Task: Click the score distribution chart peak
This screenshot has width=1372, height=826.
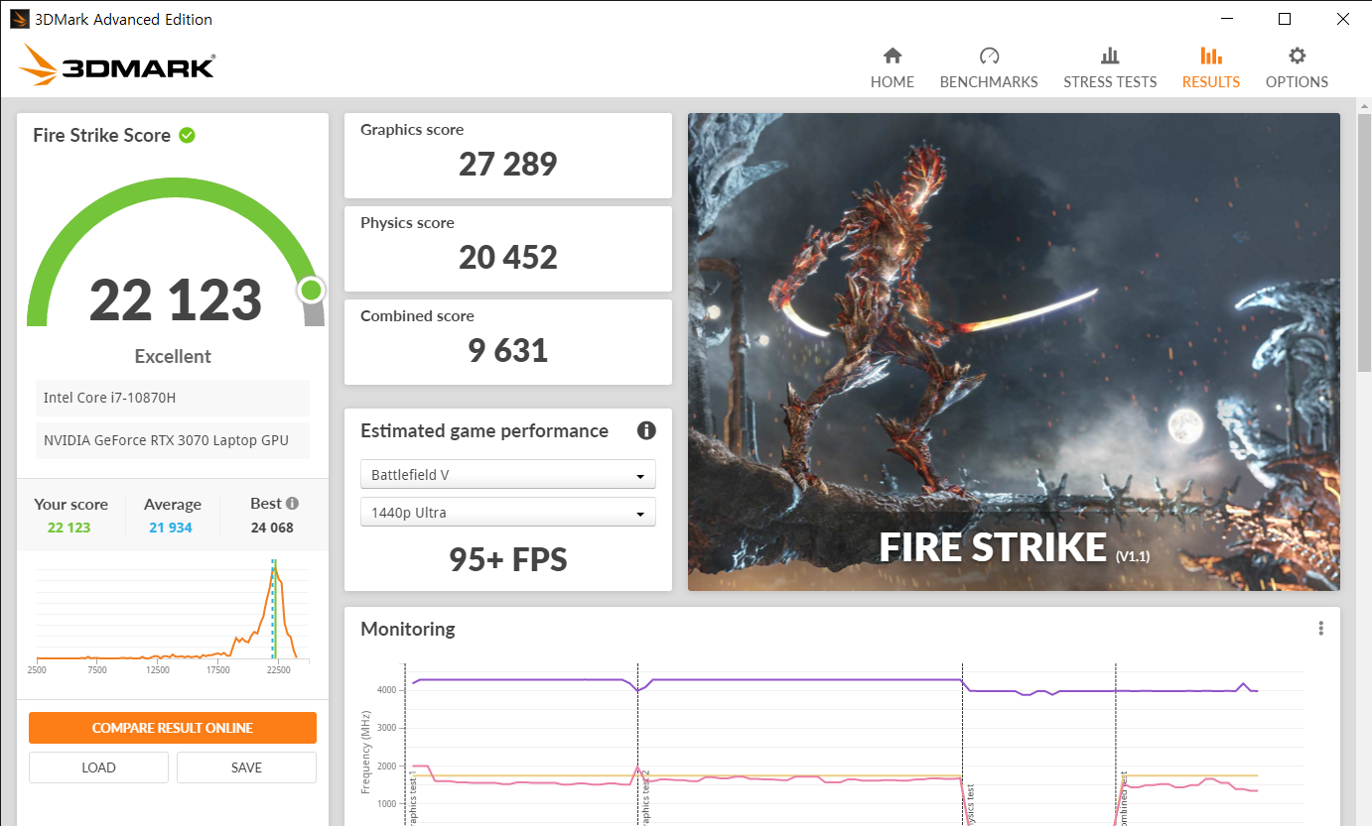Action: click(274, 567)
